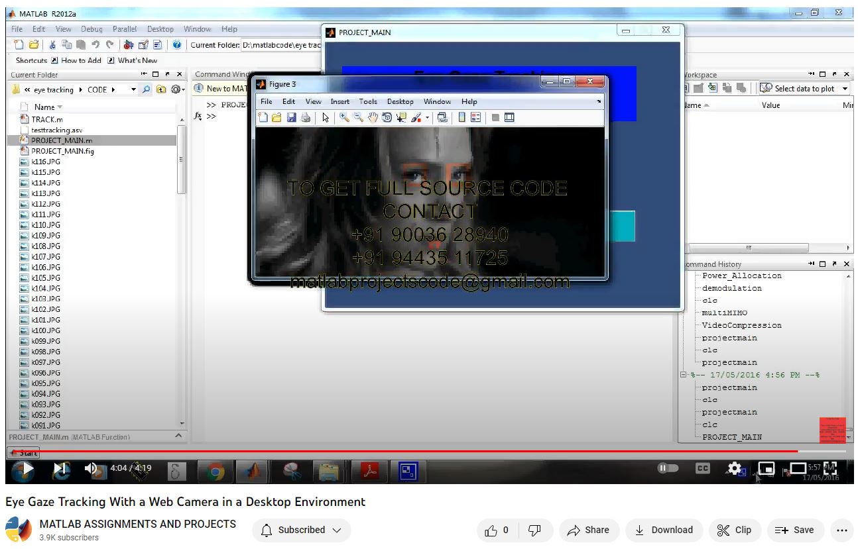Screen dimensions: 858x549
Task: Open the GUIDE icon in MATLAB toolbar
Action: (x=143, y=45)
